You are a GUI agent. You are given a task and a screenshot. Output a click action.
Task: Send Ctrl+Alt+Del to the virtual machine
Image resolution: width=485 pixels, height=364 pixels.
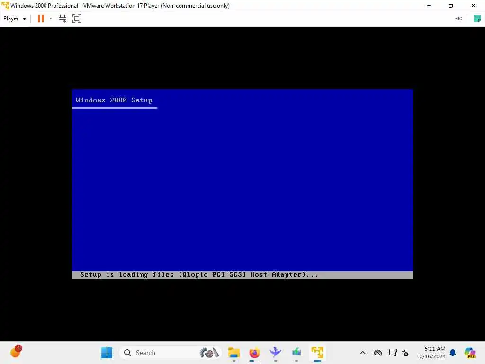63,18
